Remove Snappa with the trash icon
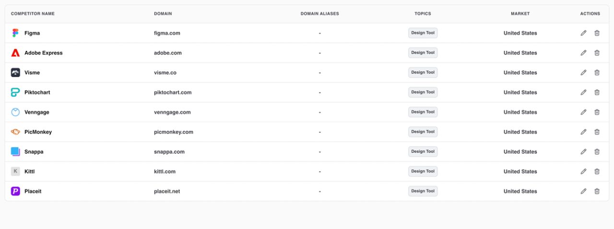Viewport: 614px width, 229px height. tap(597, 151)
